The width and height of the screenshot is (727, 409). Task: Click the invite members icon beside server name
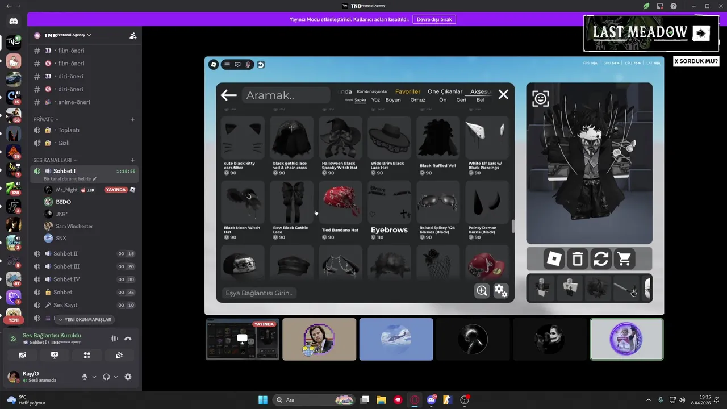(x=133, y=35)
